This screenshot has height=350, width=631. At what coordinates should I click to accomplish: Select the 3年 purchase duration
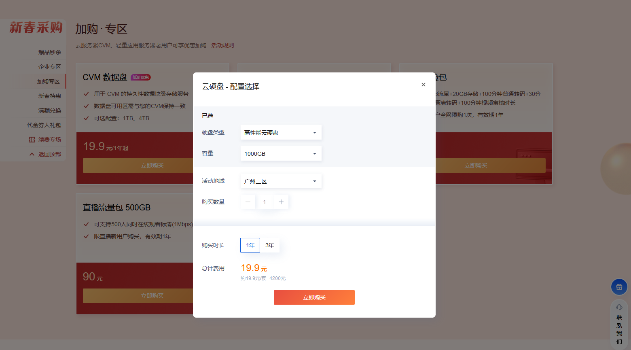[270, 245]
